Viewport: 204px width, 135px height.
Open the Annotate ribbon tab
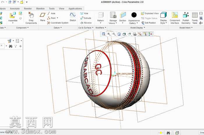click(15, 8)
